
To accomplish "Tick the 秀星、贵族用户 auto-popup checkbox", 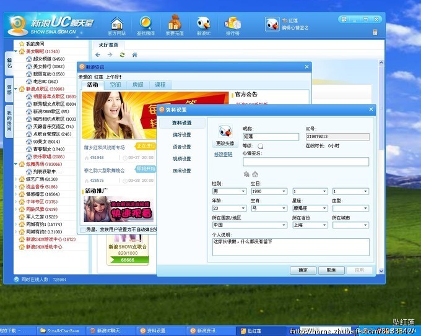I will 83,230.
